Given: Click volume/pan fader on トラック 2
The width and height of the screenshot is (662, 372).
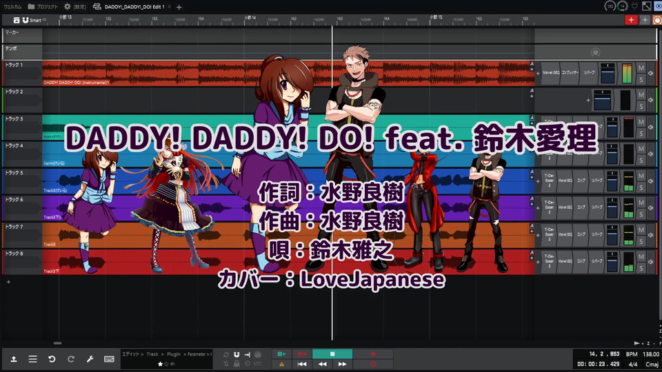Looking at the screenshot, I should click(602, 101).
